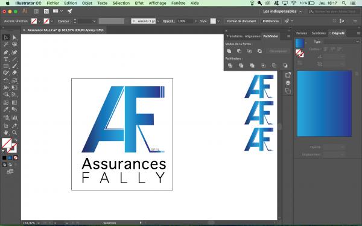Select the Eyedropper tool

[6, 110]
